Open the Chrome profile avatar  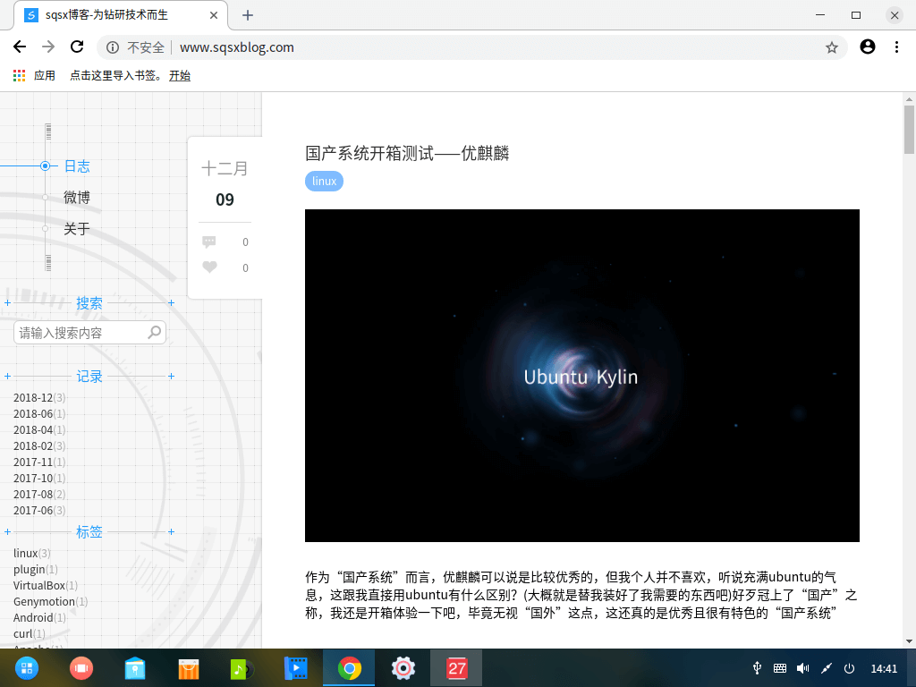(x=868, y=47)
